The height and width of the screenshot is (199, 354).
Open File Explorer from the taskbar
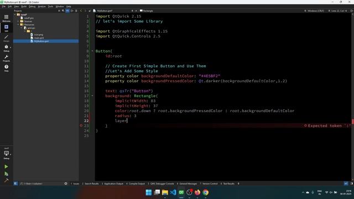pos(165,192)
